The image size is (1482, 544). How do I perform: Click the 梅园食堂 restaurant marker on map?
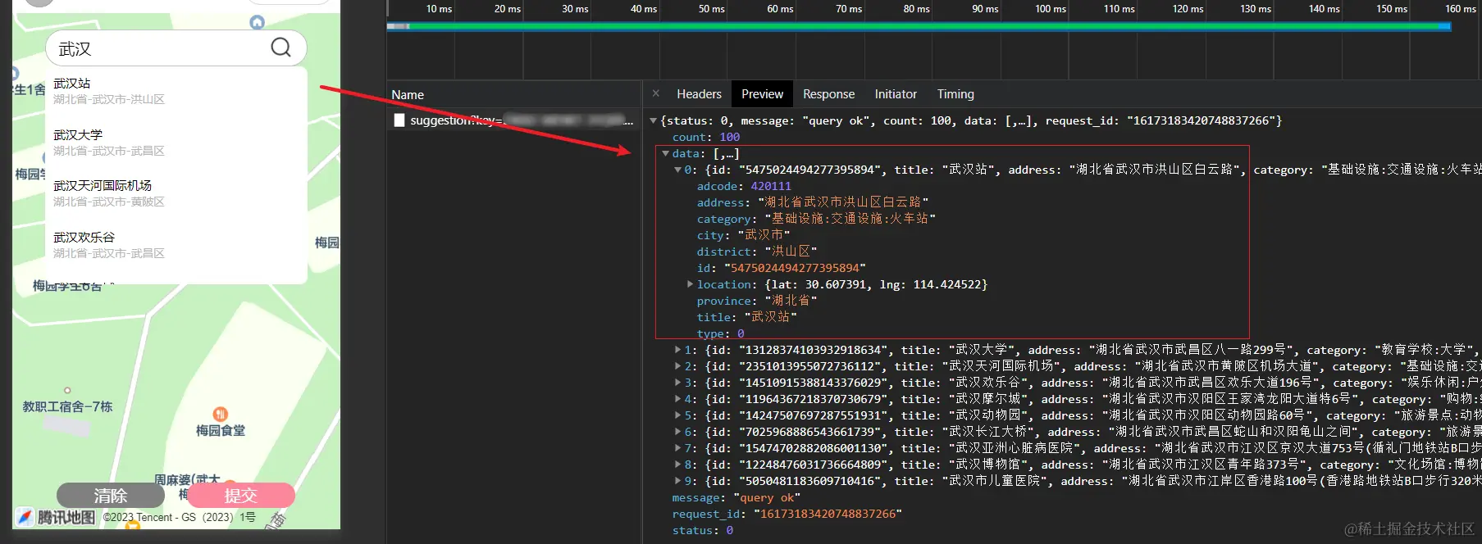pos(220,415)
